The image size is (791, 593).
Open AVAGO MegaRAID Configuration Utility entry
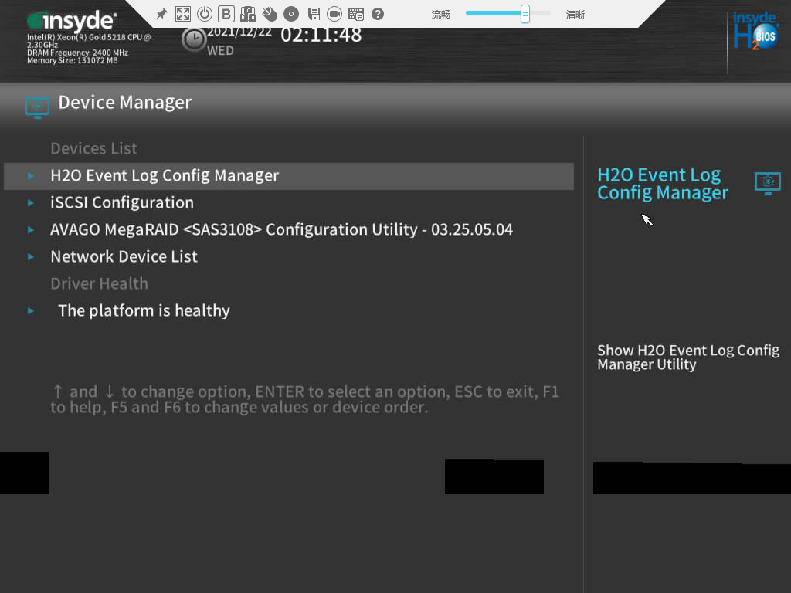click(281, 230)
